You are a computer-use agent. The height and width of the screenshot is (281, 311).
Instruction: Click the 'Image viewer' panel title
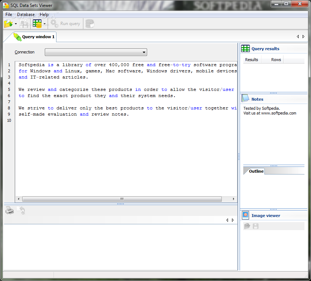[x=266, y=216]
